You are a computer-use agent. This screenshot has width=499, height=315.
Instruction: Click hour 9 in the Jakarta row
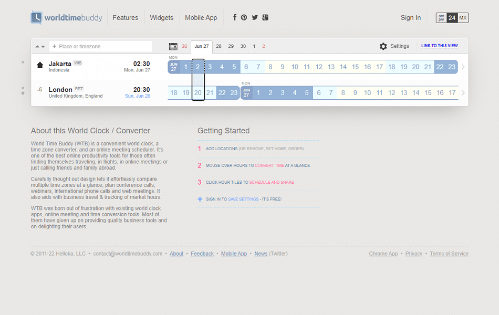tap(283, 67)
